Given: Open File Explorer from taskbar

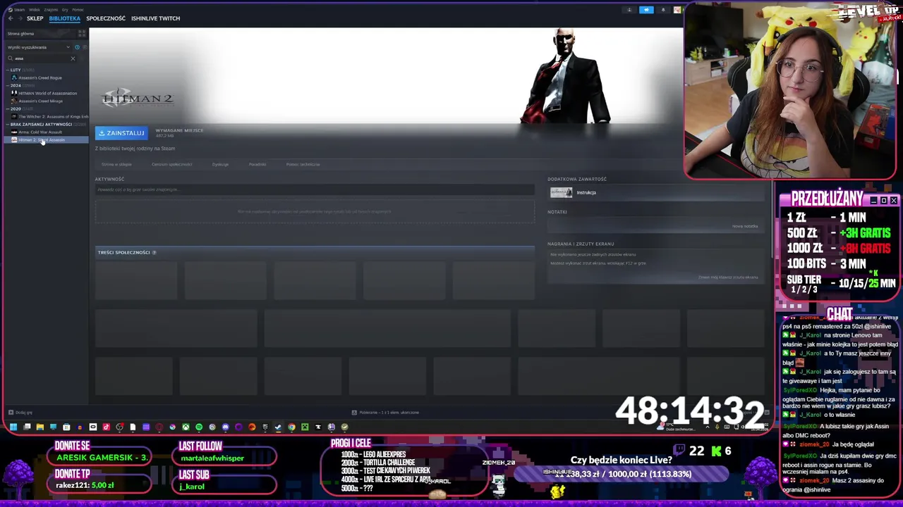Looking at the screenshot, I should point(40,427).
